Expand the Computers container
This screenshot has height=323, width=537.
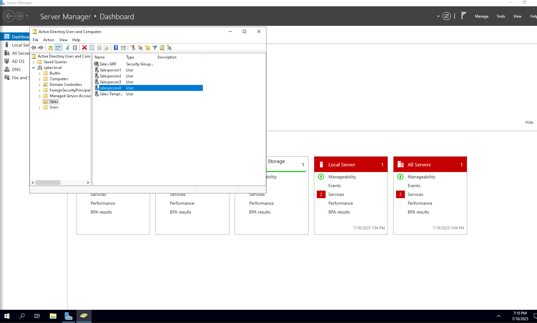40,79
